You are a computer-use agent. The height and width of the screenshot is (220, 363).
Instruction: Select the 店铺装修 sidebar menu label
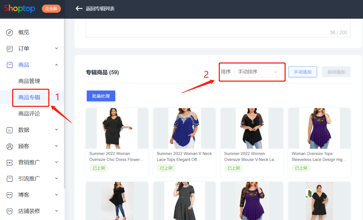[x=29, y=211]
